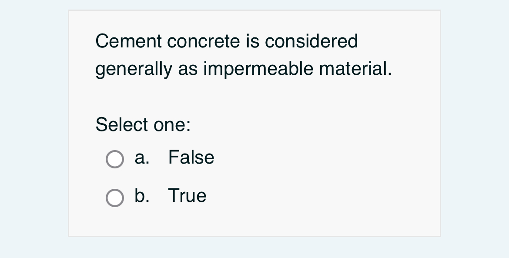
Task: Click the 'True' label text
Action: (187, 195)
